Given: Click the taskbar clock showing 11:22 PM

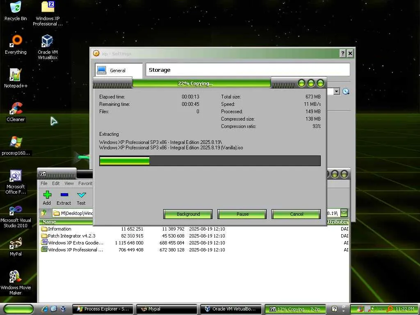Looking at the screenshot, I should (404, 309).
